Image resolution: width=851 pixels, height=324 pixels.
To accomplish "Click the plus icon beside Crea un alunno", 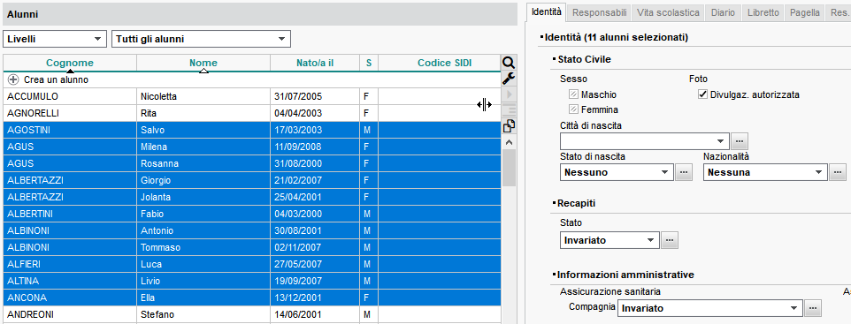I will pos(13,79).
